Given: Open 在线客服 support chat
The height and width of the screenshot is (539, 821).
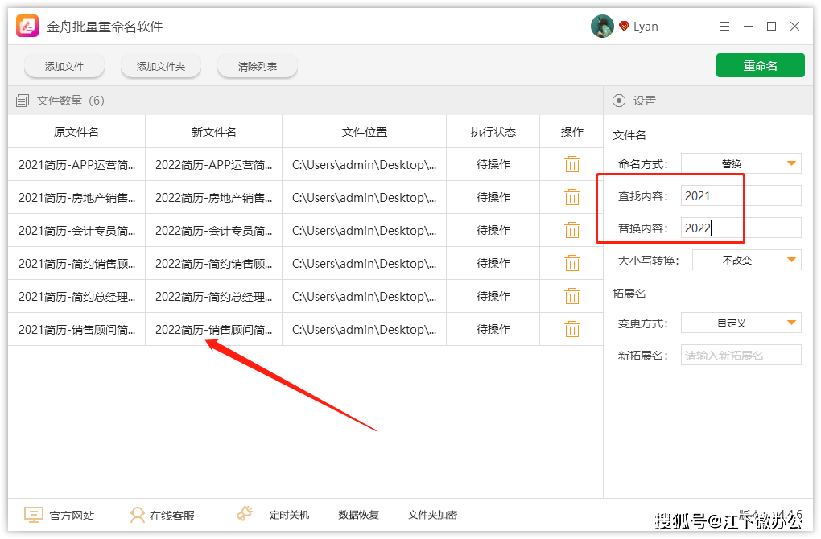Looking at the screenshot, I should click(x=163, y=515).
